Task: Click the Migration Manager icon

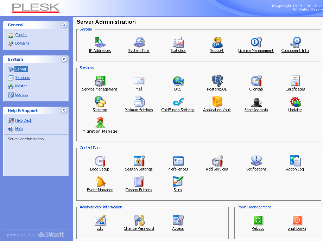Action: click(101, 123)
